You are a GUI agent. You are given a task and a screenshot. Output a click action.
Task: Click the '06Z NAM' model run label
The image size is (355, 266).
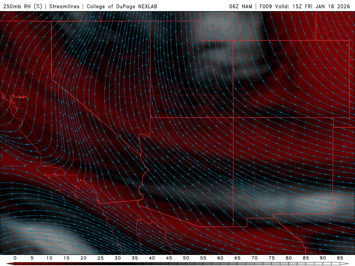[241, 6]
